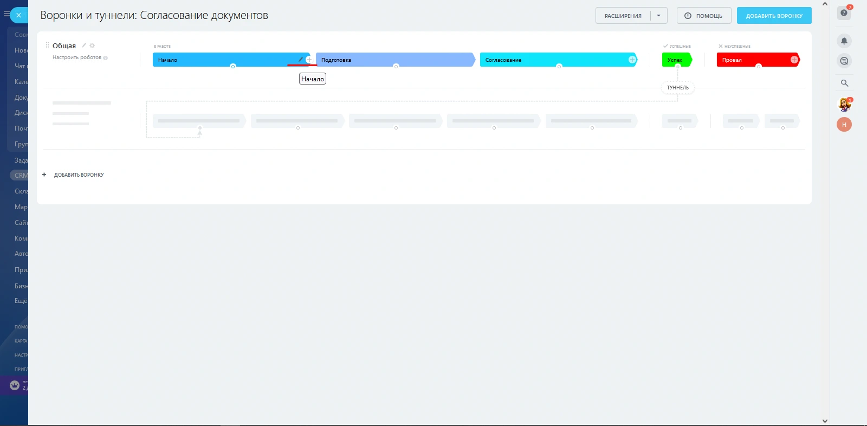Expand the Расширения dropdown arrow
Screen dimensions: 867x426
[x=658, y=16]
